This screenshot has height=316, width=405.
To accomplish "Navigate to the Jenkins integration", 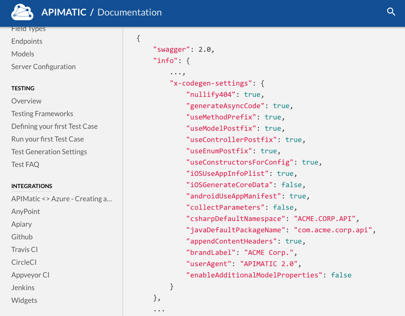I will tap(23, 287).
